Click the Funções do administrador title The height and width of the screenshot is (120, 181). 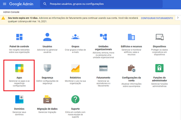[159, 79]
